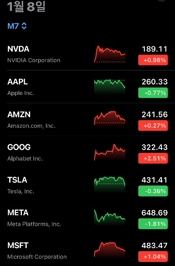Open Tesla, Inc. stock details
This screenshot has width=175, height=266.
(x=87, y=185)
